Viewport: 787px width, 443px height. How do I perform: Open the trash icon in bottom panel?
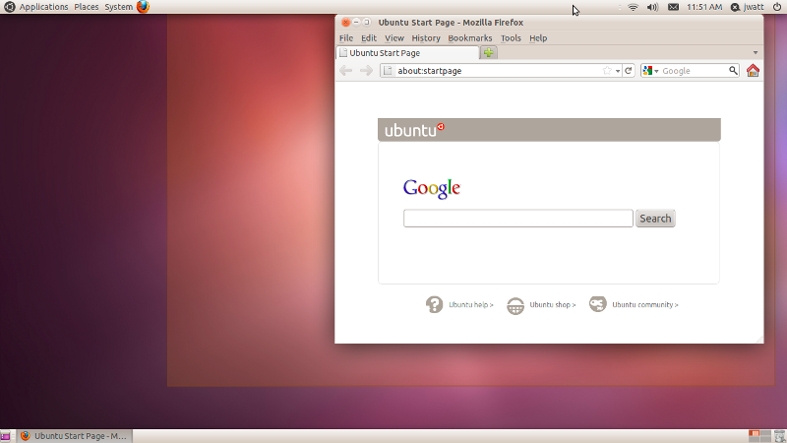(779, 436)
